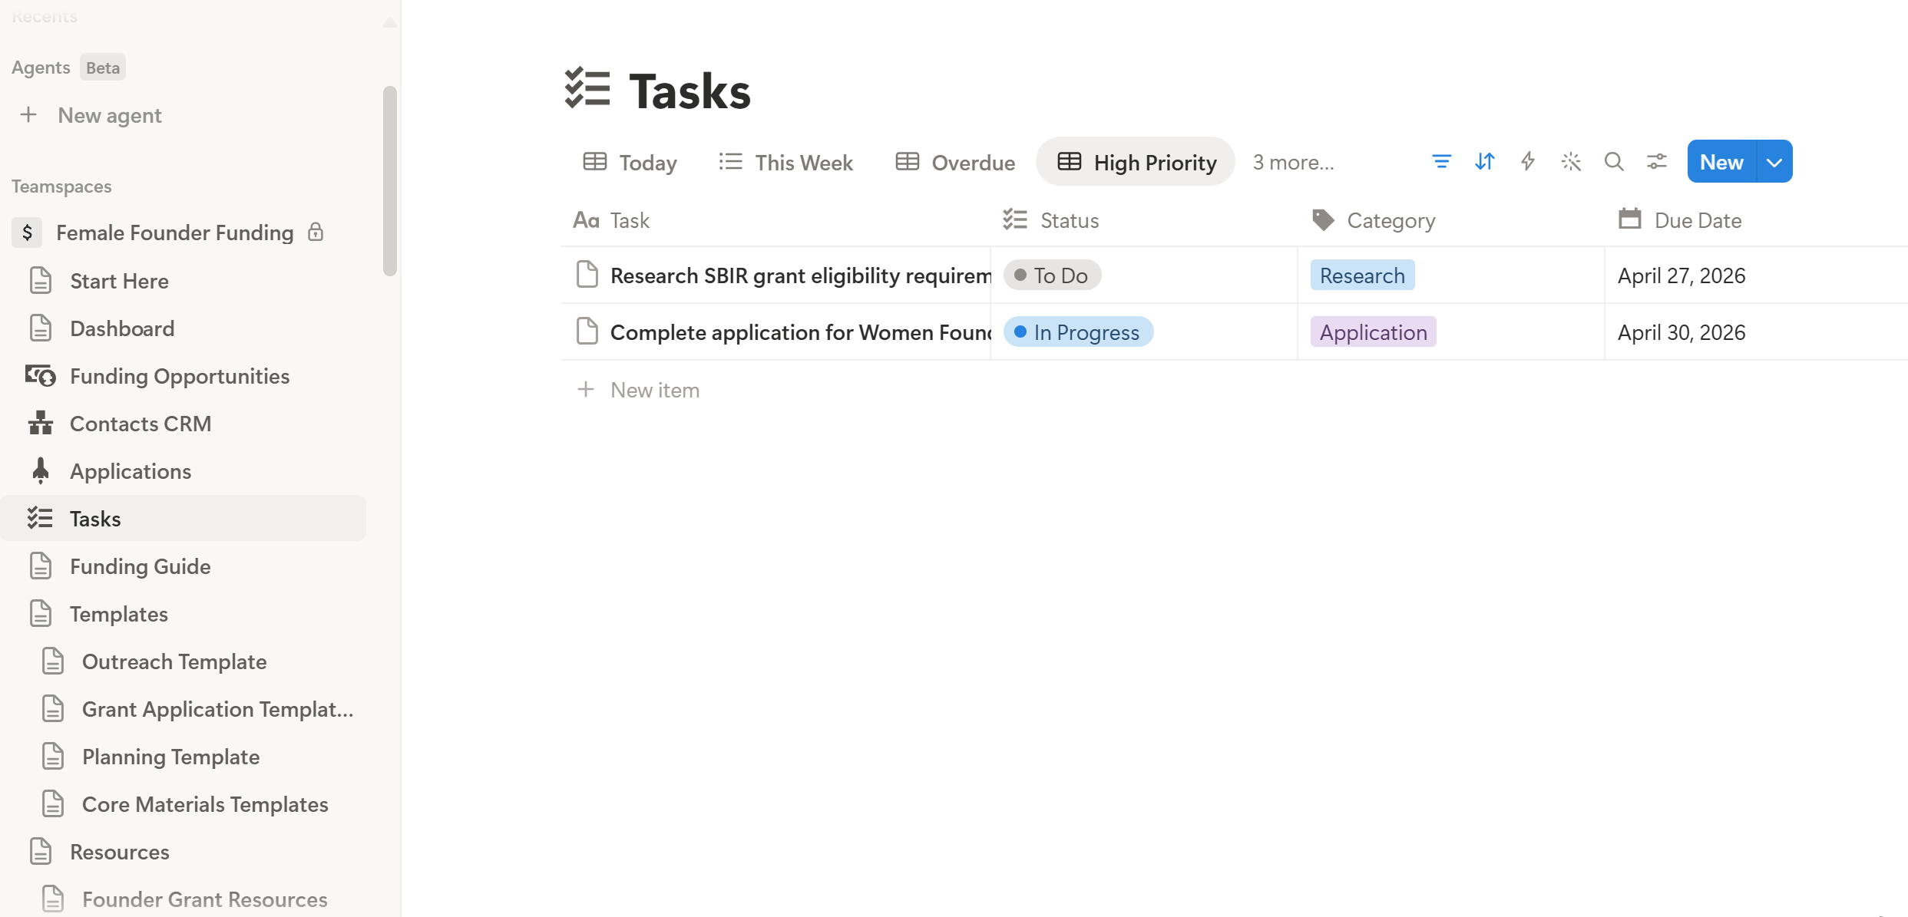Open the sort options icon

(1484, 162)
